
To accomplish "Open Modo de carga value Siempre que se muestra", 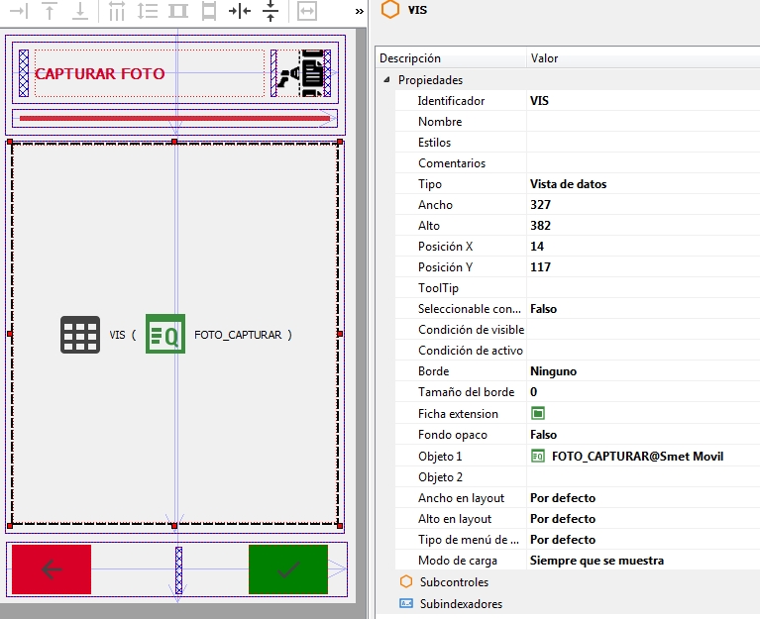I will point(643,561).
